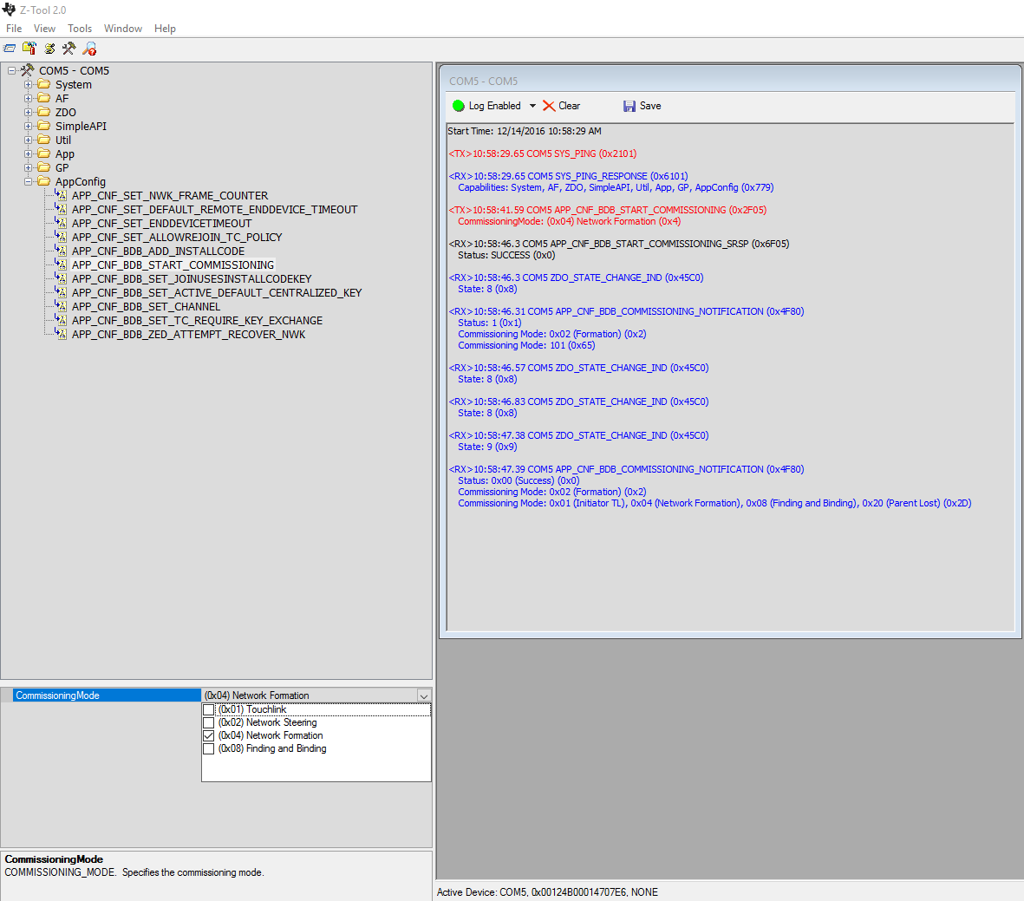Click command icon of APP_CNF_SET_NWK_FRAME_COUNTER

(61, 195)
